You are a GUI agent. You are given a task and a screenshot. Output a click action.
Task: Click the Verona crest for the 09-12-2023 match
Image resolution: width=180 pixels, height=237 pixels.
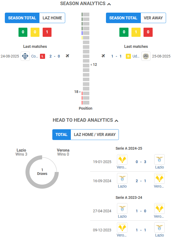[x=122, y=227]
